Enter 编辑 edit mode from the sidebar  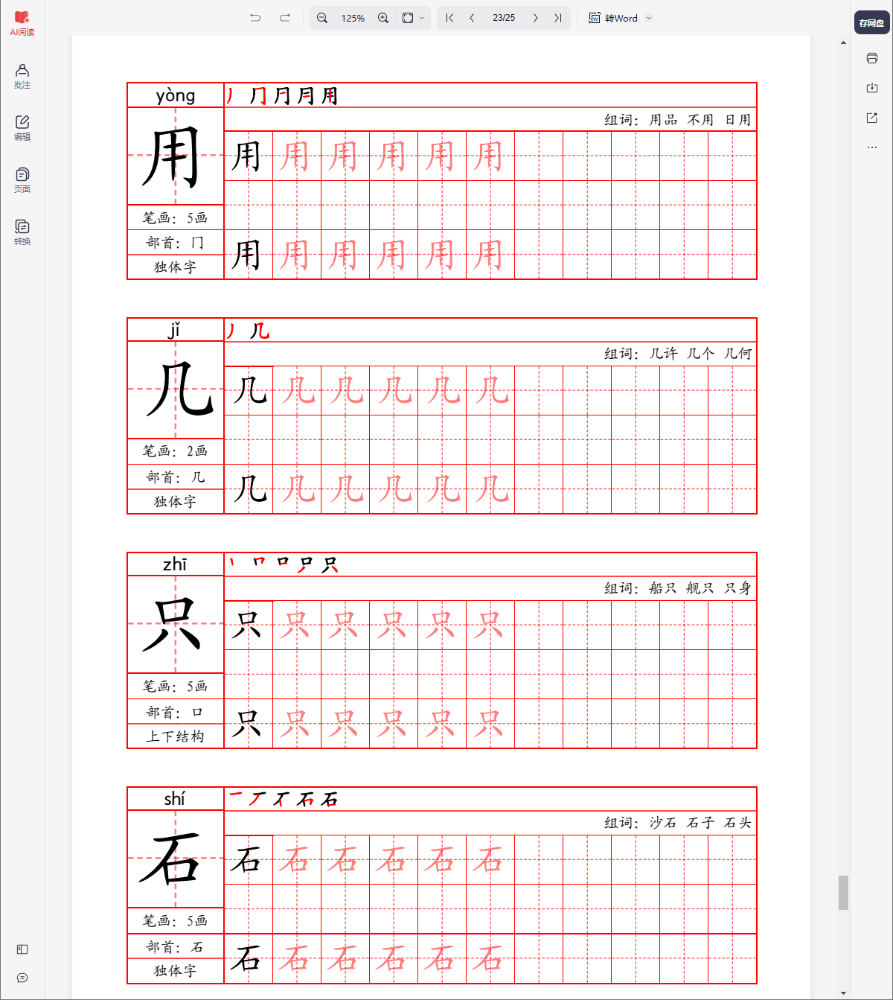point(22,127)
